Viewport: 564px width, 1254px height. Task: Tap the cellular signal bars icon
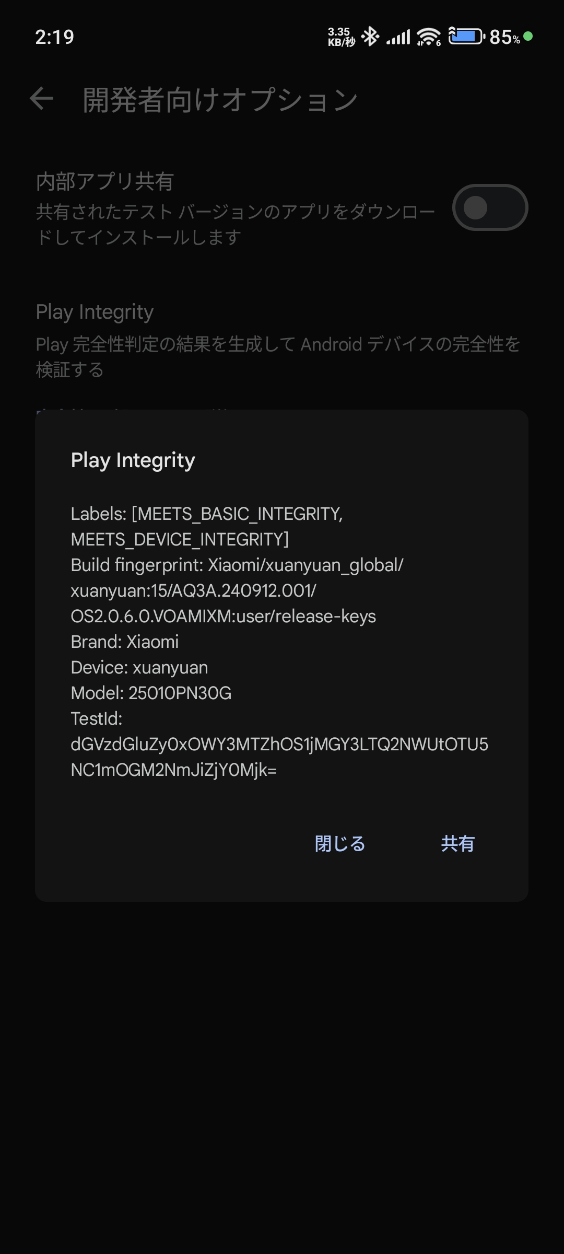tap(398, 37)
